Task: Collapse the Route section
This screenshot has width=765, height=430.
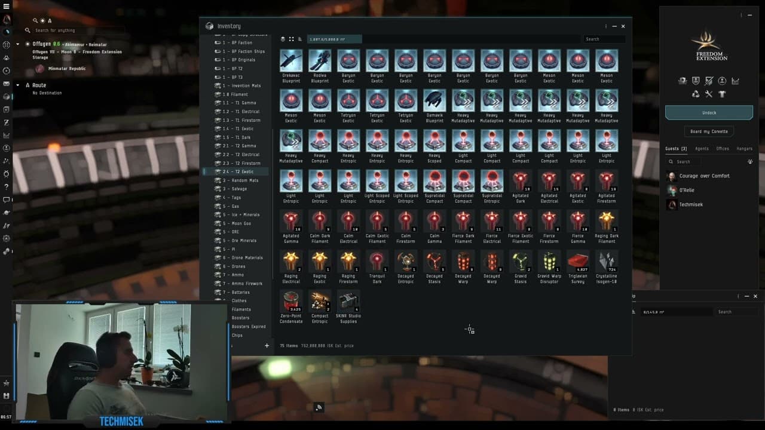Action: point(18,85)
